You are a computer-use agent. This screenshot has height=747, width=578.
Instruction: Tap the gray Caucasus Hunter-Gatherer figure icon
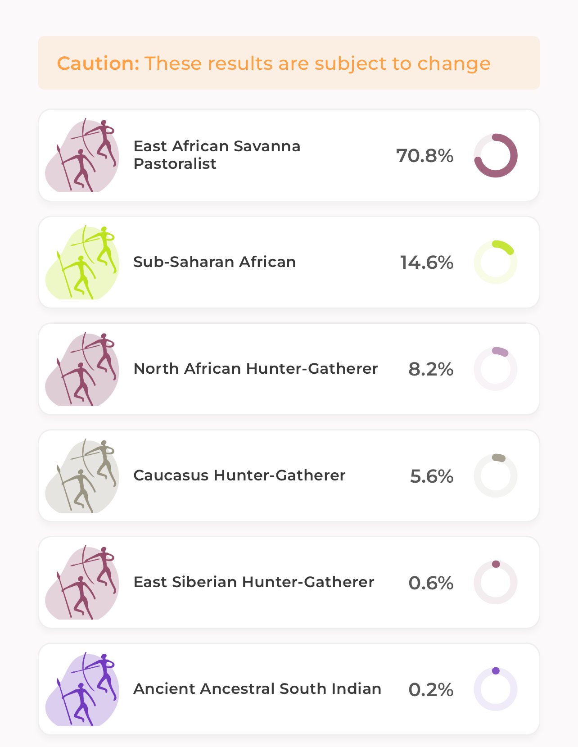point(82,476)
